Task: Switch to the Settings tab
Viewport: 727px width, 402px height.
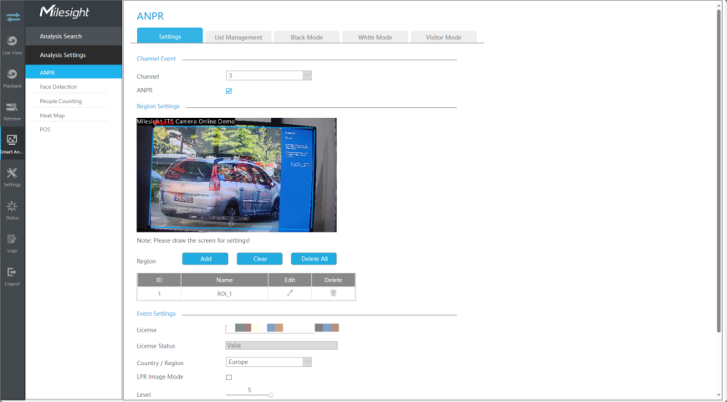Action: click(170, 36)
